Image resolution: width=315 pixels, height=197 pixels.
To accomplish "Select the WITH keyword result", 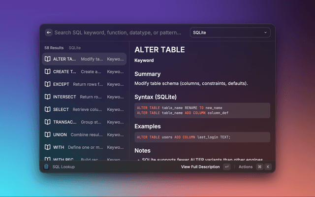I will [84, 147].
